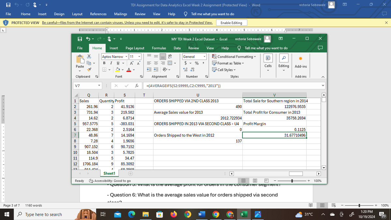Select Excel Page Layout view button
391x220 pixels.
[x=255, y=181]
